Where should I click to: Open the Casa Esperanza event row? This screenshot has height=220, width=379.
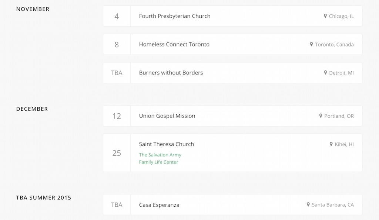[232, 204]
